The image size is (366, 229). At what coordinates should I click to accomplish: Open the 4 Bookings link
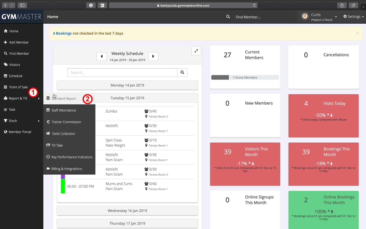62,33
